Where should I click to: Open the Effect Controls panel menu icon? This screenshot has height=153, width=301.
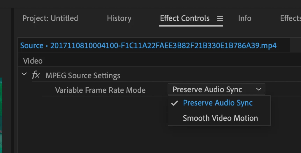tap(220, 19)
